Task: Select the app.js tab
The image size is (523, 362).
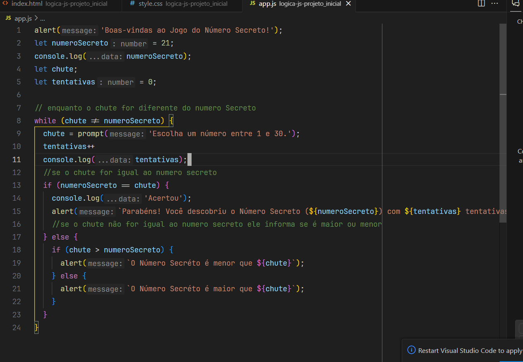Action: click(300, 4)
